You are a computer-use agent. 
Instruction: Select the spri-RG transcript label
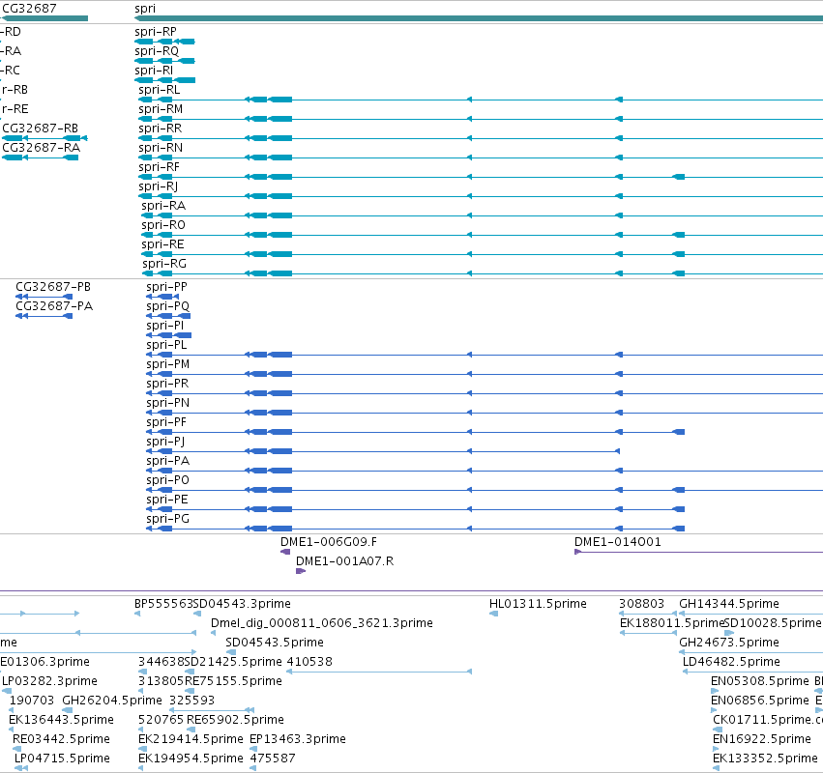pos(164,264)
